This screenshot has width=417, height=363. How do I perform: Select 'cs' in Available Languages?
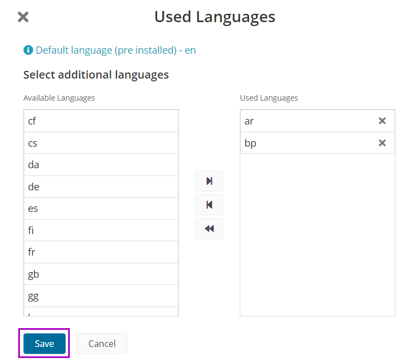click(x=101, y=143)
